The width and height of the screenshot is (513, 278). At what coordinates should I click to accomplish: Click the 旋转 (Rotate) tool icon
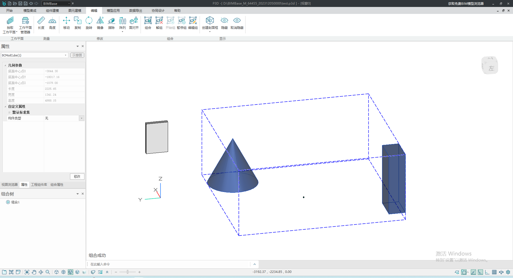89,23
